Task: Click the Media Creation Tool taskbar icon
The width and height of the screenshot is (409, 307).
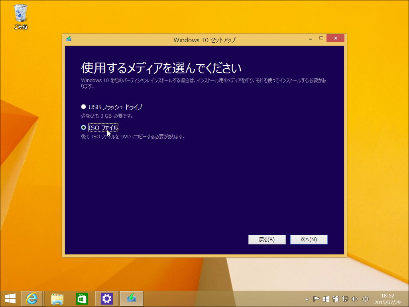Action: (x=132, y=298)
